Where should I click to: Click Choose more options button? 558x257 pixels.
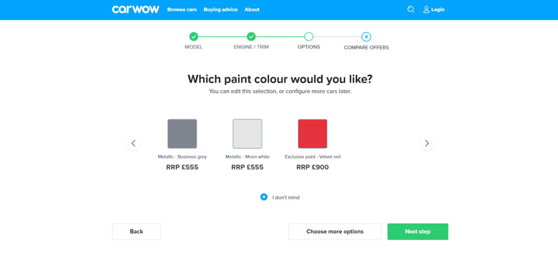point(335,232)
